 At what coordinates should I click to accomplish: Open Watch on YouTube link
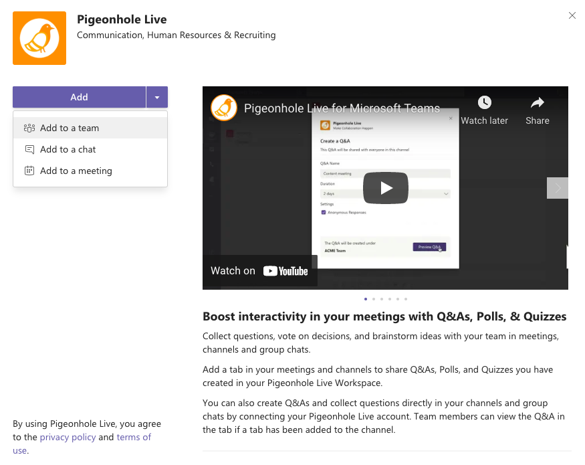point(259,271)
